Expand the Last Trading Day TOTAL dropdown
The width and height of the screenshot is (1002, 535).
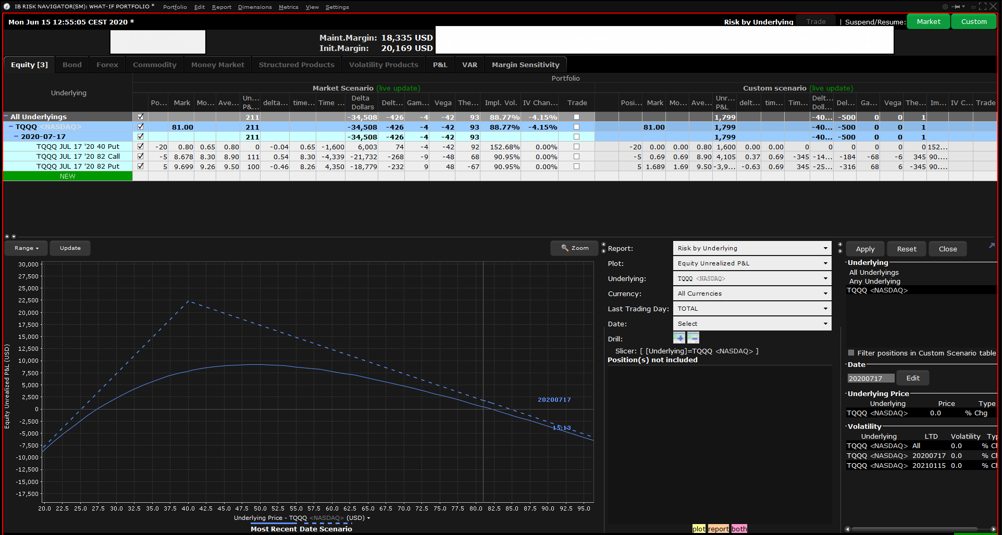[752, 309]
